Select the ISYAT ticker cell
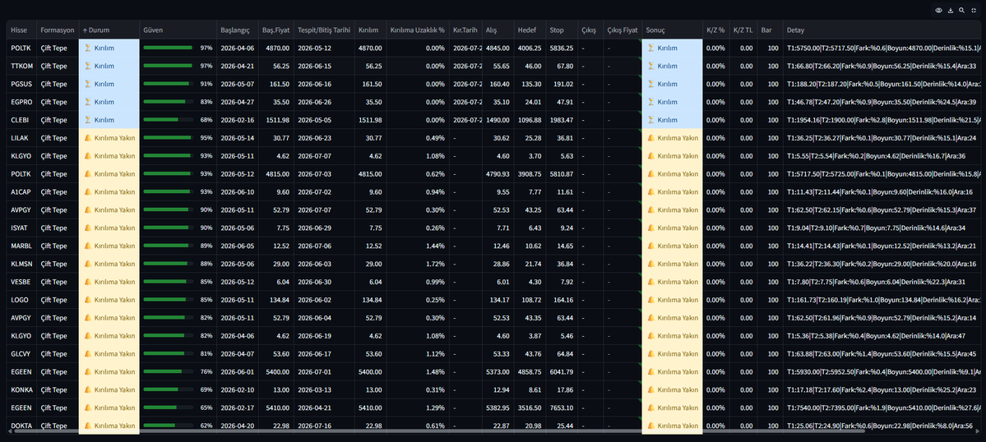The height and width of the screenshot is (442, 986). point(21,228)
